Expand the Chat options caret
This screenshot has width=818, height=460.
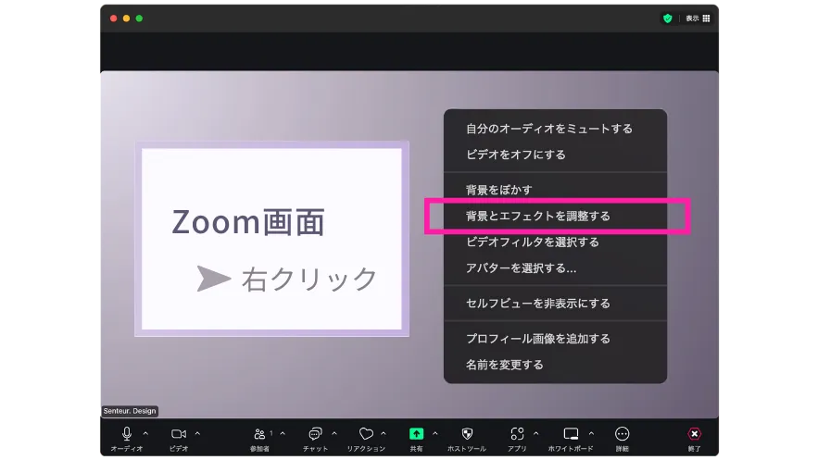coord(334,433)
